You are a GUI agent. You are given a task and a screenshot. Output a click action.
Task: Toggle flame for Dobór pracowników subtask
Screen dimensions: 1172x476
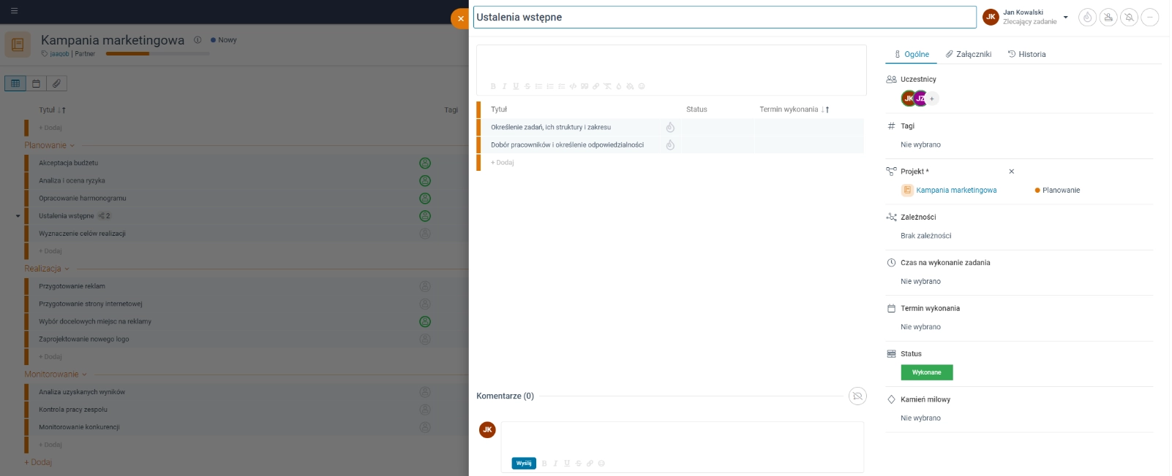coord(670,145)
